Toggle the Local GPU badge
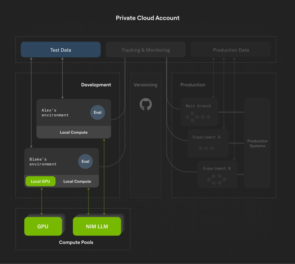This screenshot has width=295, height=264. click(x=40, y=181)
